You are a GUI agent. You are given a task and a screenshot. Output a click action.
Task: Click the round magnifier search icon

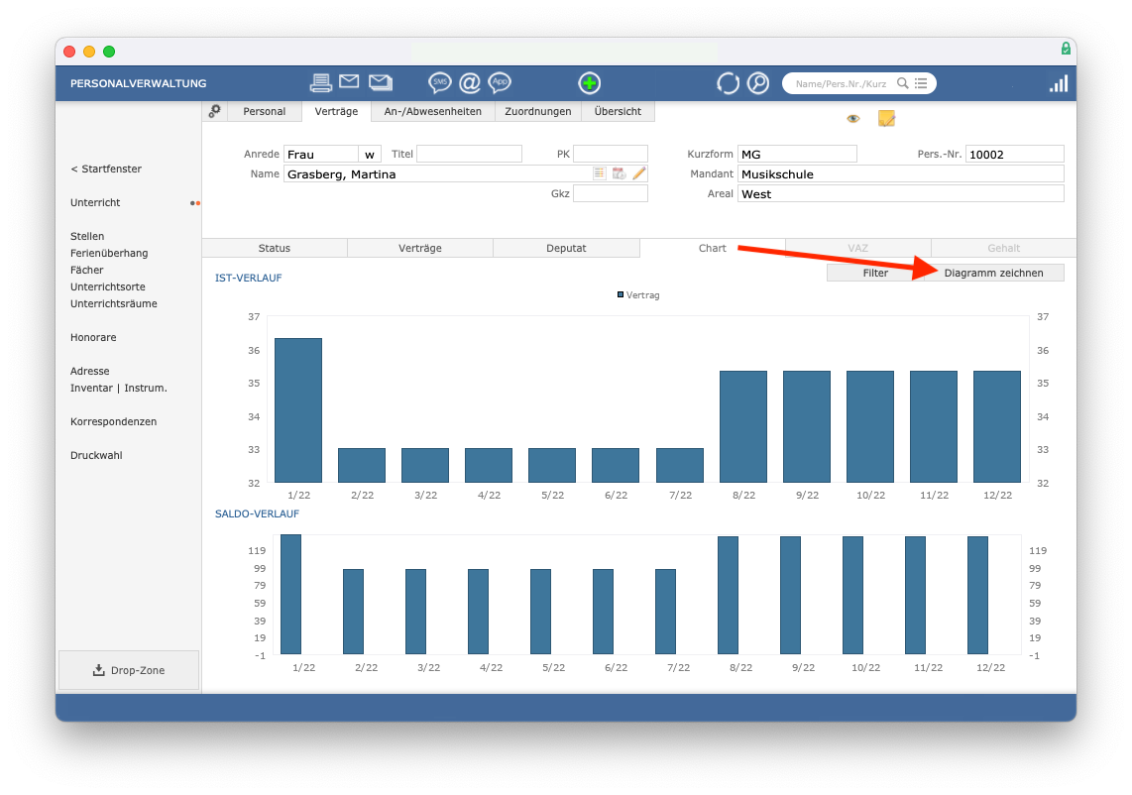coord(758,83)
